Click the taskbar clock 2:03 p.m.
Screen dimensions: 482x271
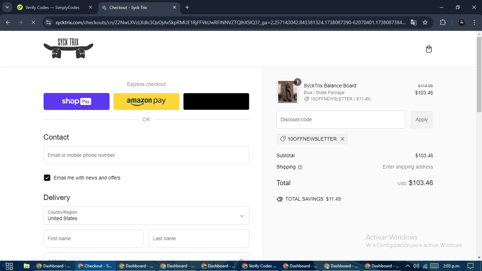tap(452, 266)
